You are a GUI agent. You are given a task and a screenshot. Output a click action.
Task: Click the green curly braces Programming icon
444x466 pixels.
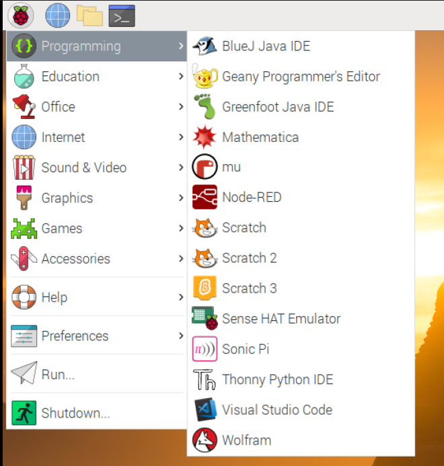click(24, 46)
